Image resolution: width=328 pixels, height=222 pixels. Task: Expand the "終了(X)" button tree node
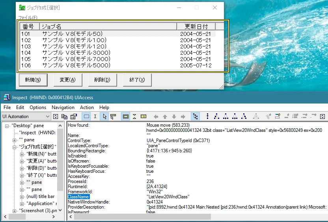pos(22,176)
